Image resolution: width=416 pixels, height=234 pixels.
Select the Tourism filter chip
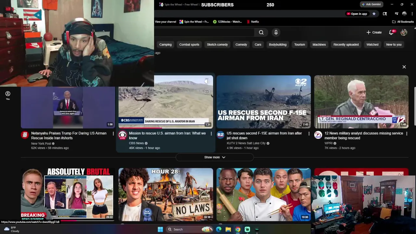(300, 45)
